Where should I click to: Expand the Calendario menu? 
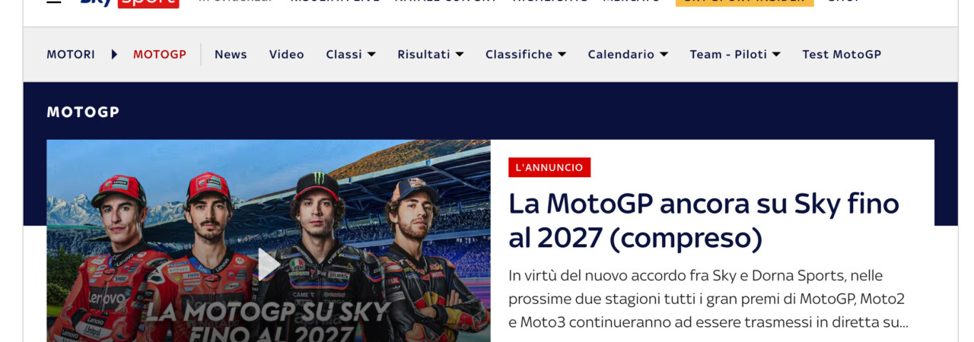pos(628,54)
